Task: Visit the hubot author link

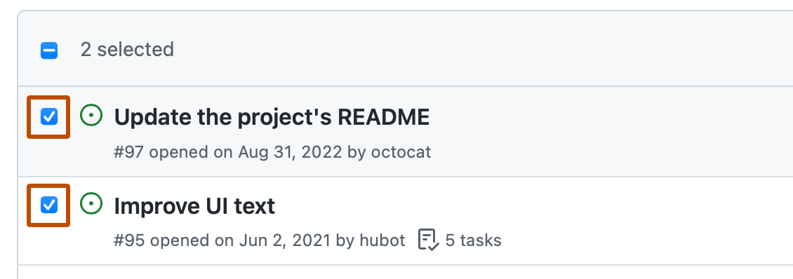Action: click(x=382, y=240)
